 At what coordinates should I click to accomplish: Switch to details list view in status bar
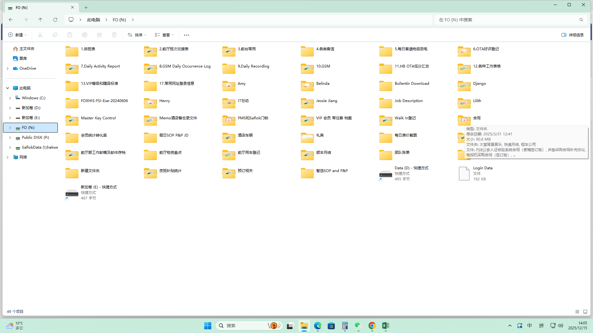click(x=577, y=312)
